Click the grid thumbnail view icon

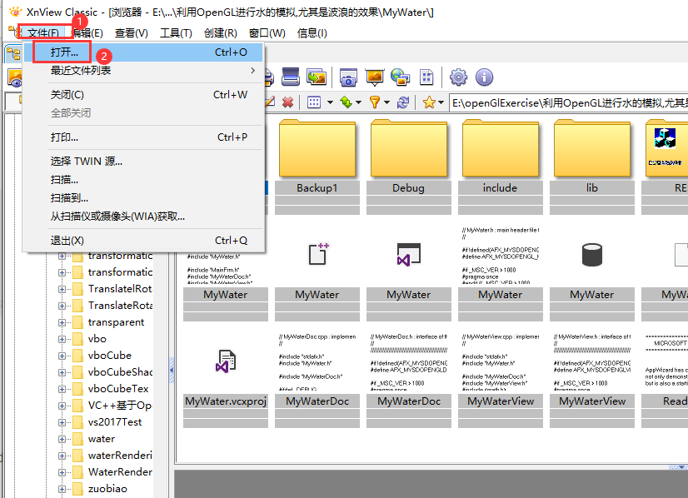(314, 100)
